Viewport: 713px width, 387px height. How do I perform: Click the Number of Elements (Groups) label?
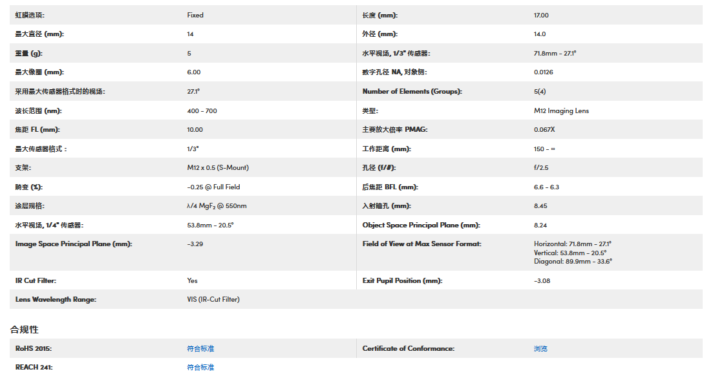(412, 92)
